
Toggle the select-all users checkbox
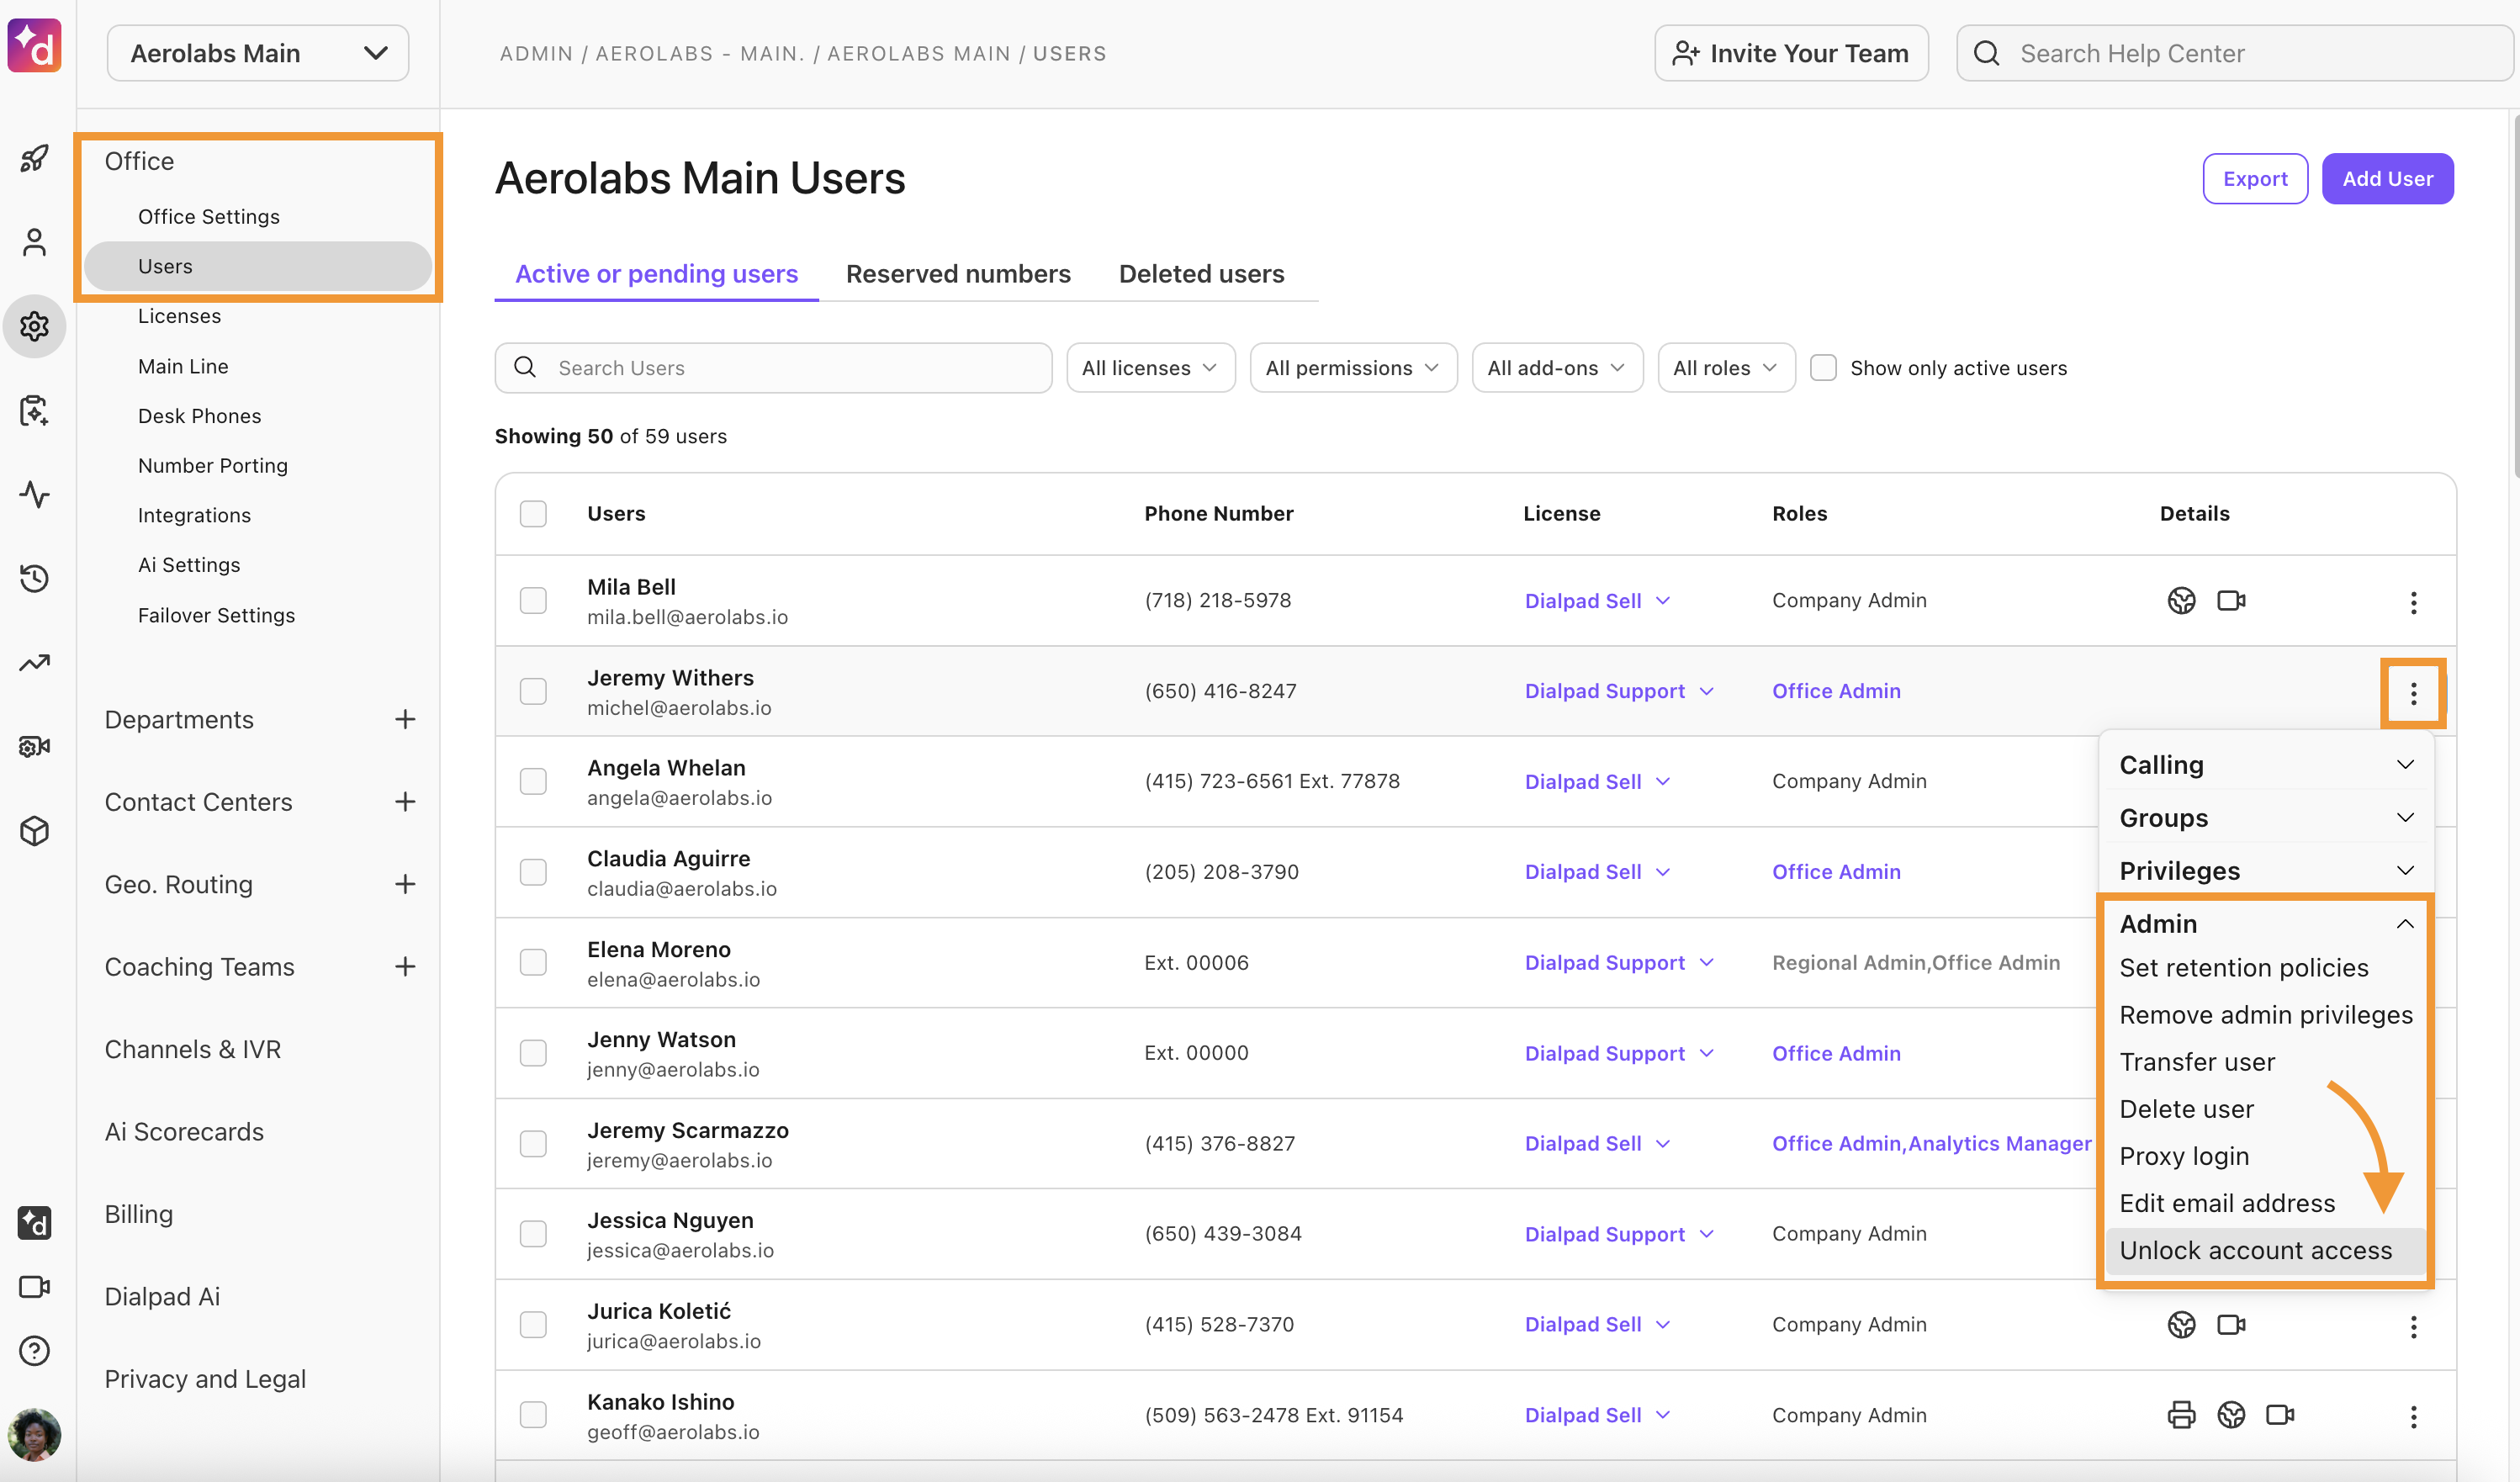(x=533, y=514)
